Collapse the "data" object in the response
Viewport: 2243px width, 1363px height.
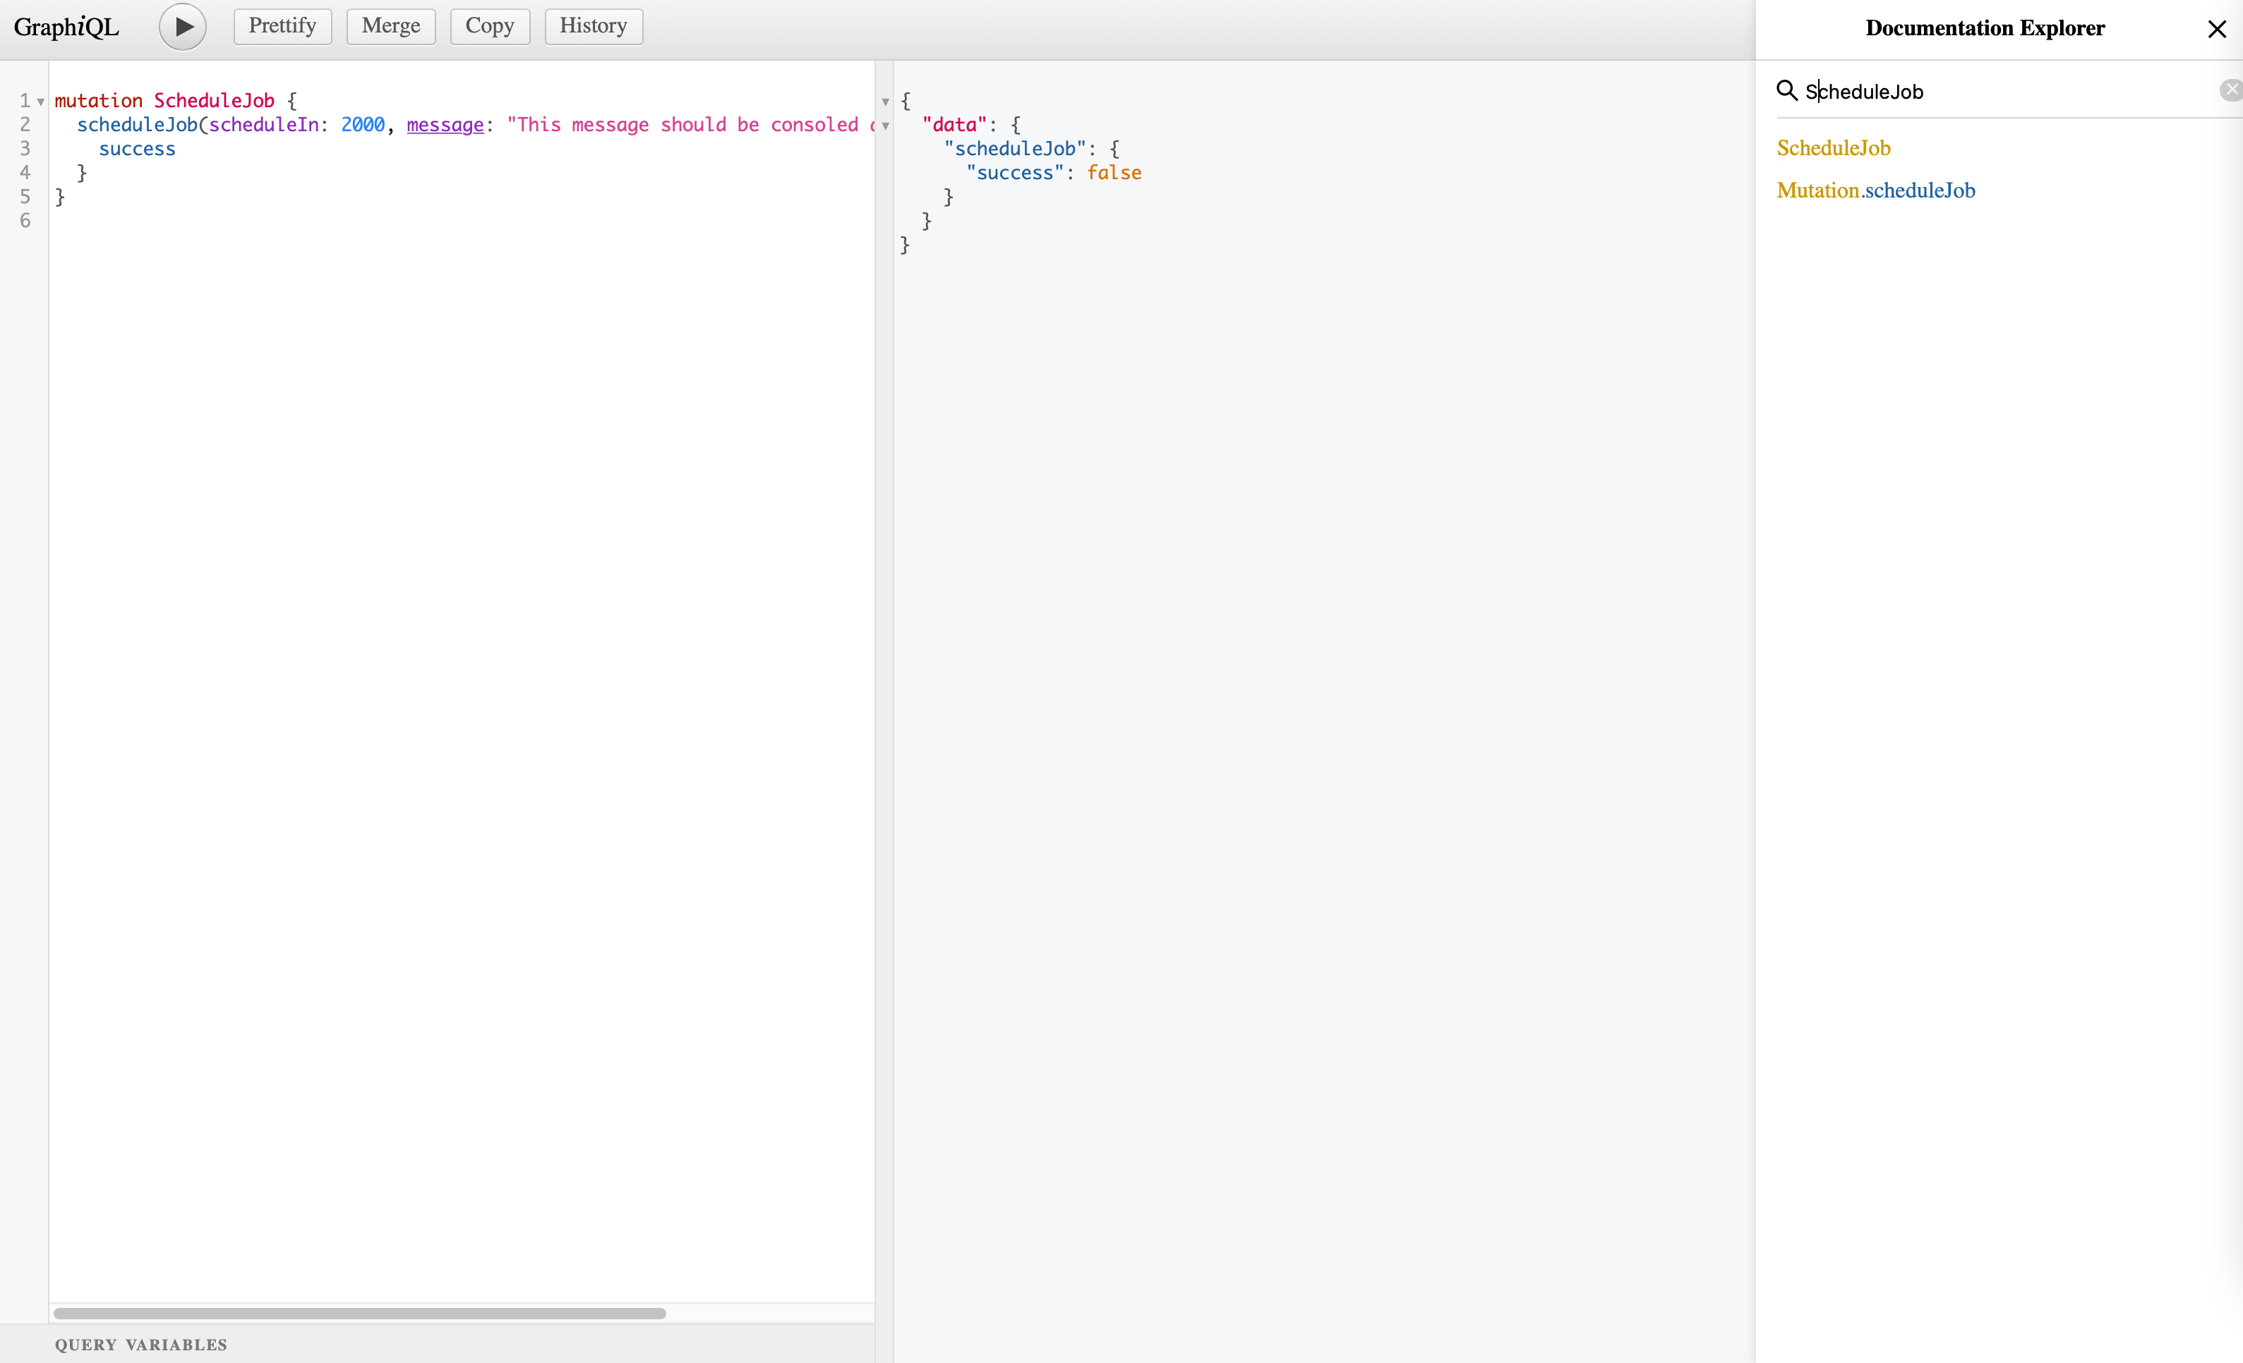[x=885, y=126]
